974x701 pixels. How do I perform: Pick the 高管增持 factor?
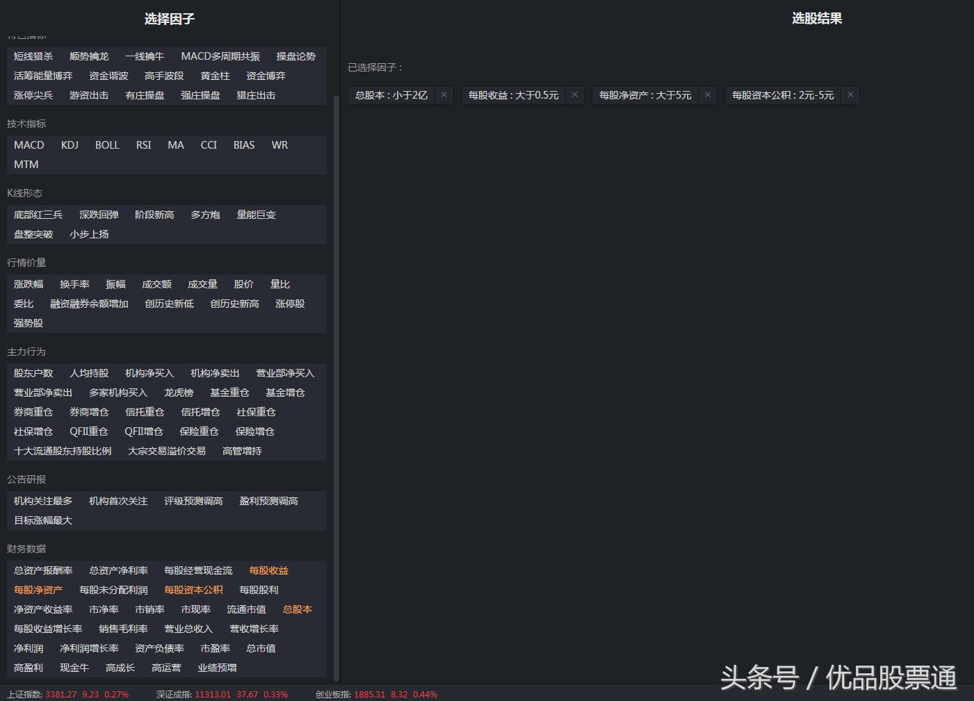click(x=241, y=450)
